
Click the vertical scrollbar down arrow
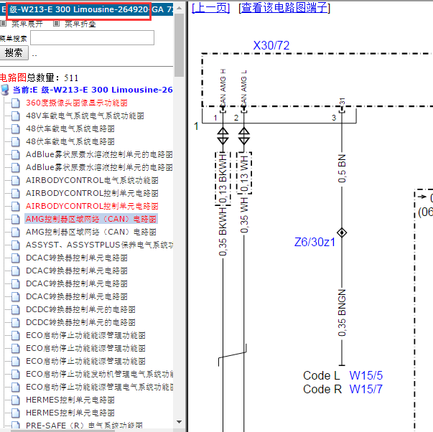180,422
